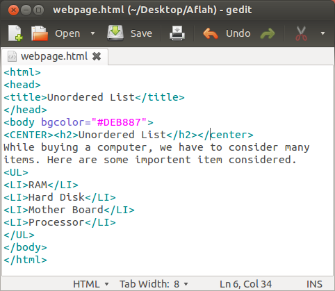Click the Undo text label
This screenshot has width=335, height=291.
238,33
